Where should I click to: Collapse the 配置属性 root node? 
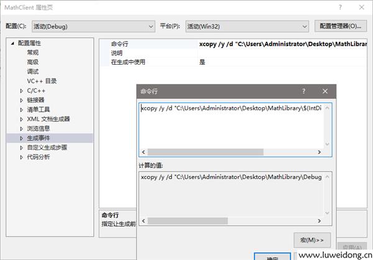click(x=13, y=44)
